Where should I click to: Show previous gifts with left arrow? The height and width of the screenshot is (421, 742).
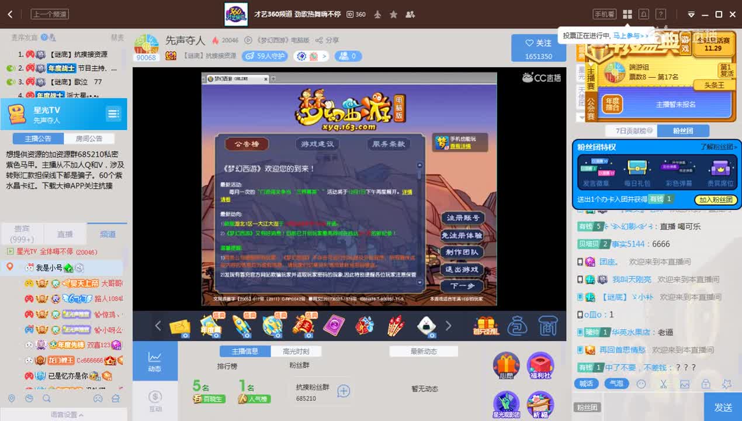point(158,326)
